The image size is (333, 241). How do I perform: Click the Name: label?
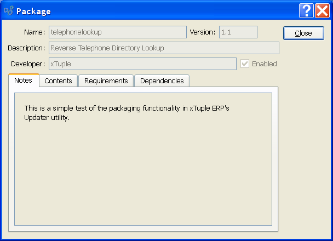(x=35, y=32)
